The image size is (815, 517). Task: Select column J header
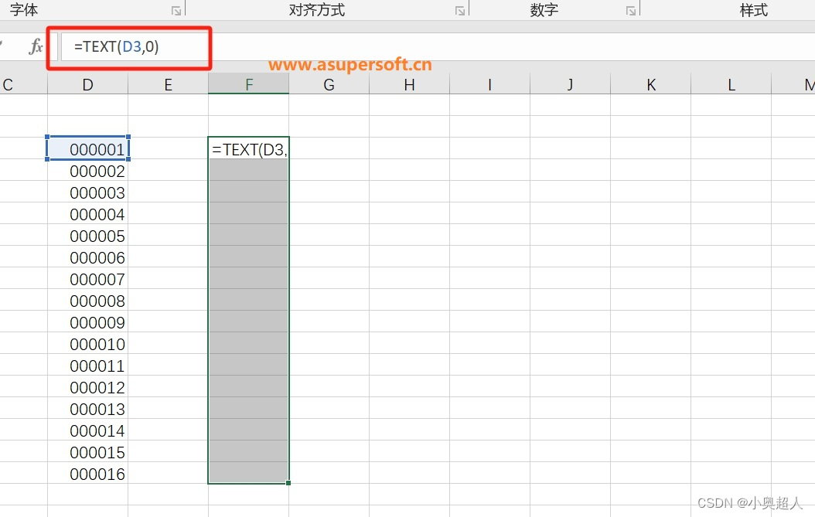pos(570,84)
